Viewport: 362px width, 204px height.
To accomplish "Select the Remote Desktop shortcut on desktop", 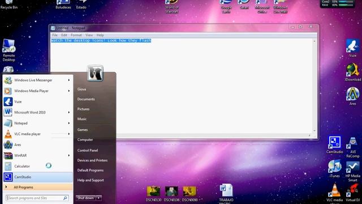I will click(9, 50).
